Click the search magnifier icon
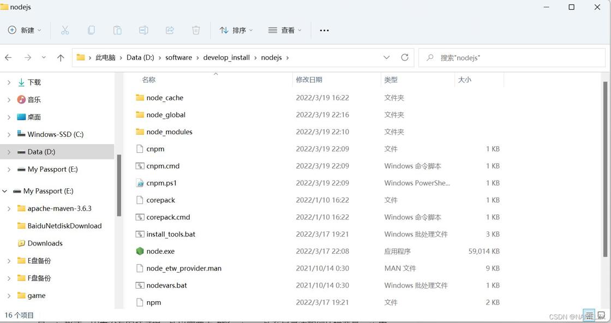 click(x=430, y=58)
